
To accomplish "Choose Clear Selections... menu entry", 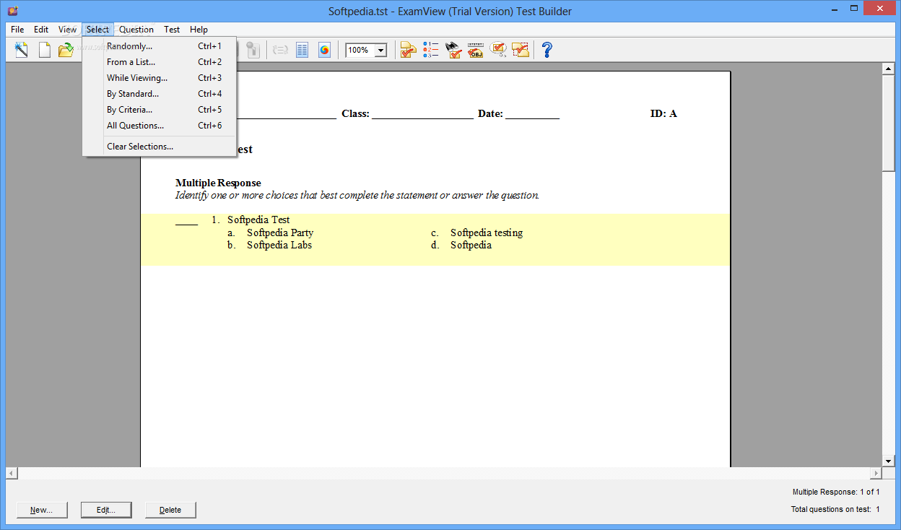I will click(160, 147).
